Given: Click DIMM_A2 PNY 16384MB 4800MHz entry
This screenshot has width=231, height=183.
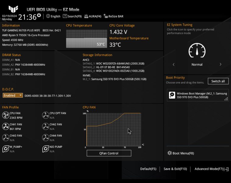Looking at the screenshot, I should [23, 65].
